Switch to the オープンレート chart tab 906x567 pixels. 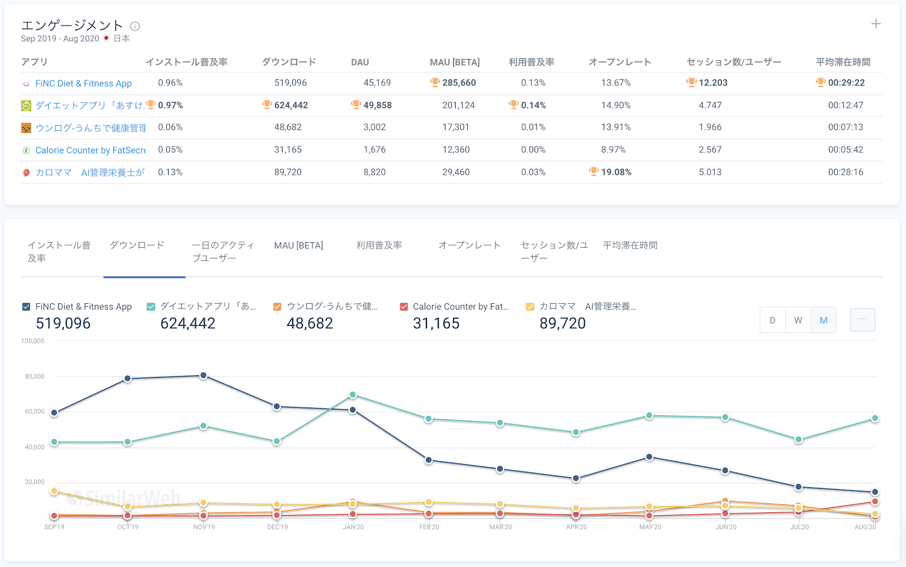pos(469,245)
